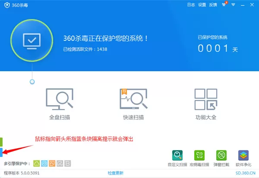This screenshot has height=178, width=259.
Task: Open popup blocker (弹窗拦截)
Action: [221, 158]
